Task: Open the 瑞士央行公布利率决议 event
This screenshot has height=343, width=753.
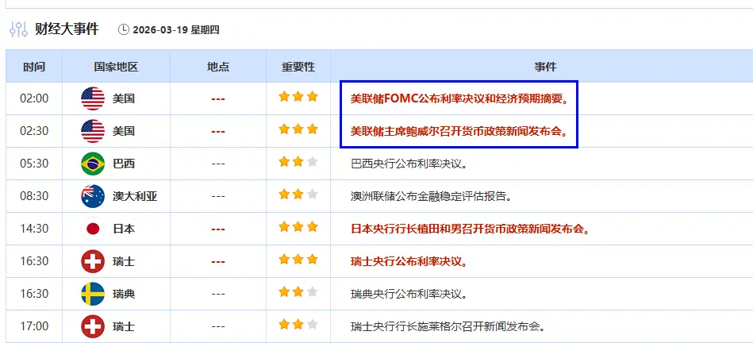Action: click(x=409, y=262)
